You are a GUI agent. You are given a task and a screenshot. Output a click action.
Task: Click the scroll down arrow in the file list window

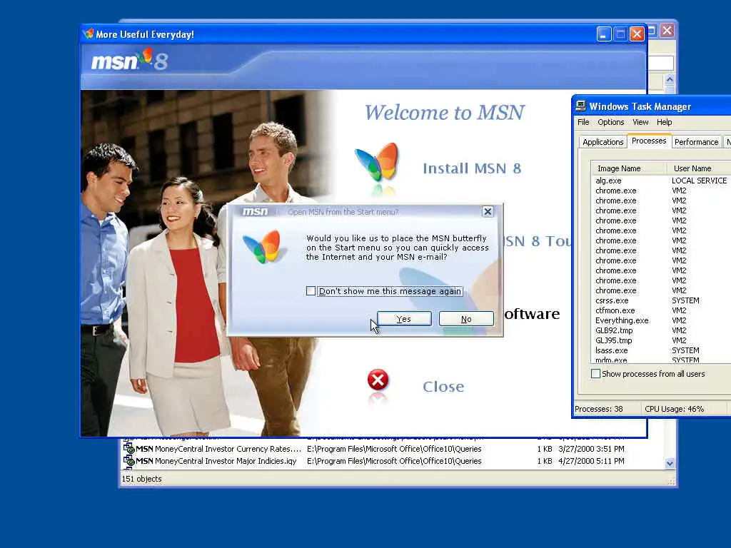coord(670,463)
